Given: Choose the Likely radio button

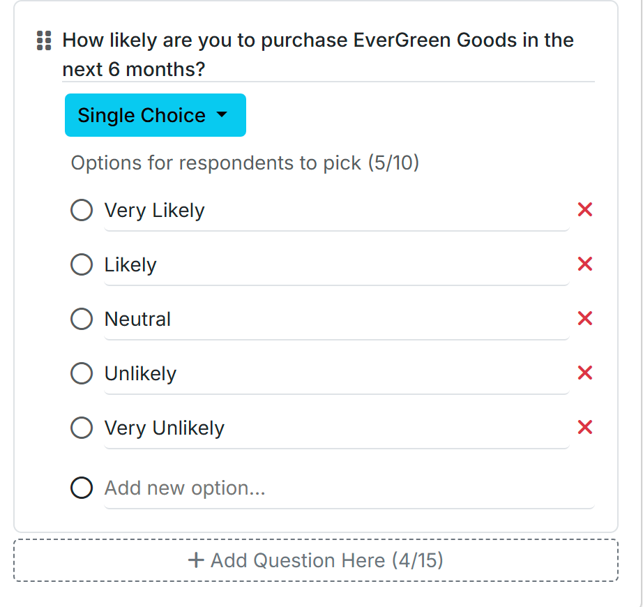Looking at the screenshot, I should [82, 264].
